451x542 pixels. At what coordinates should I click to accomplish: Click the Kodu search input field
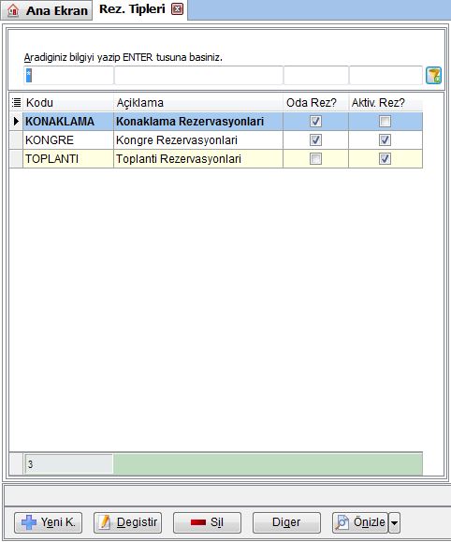pyautogui.click(x=68, y=75)
